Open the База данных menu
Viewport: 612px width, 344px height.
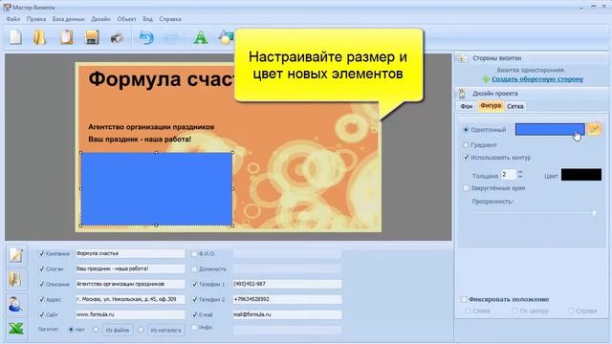coord(68,19)
